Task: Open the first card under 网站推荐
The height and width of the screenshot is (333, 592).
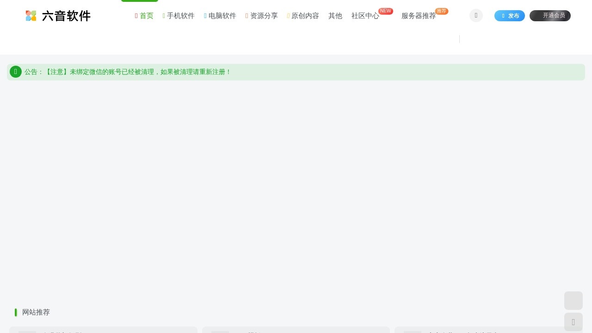Action: coord(103,330)
